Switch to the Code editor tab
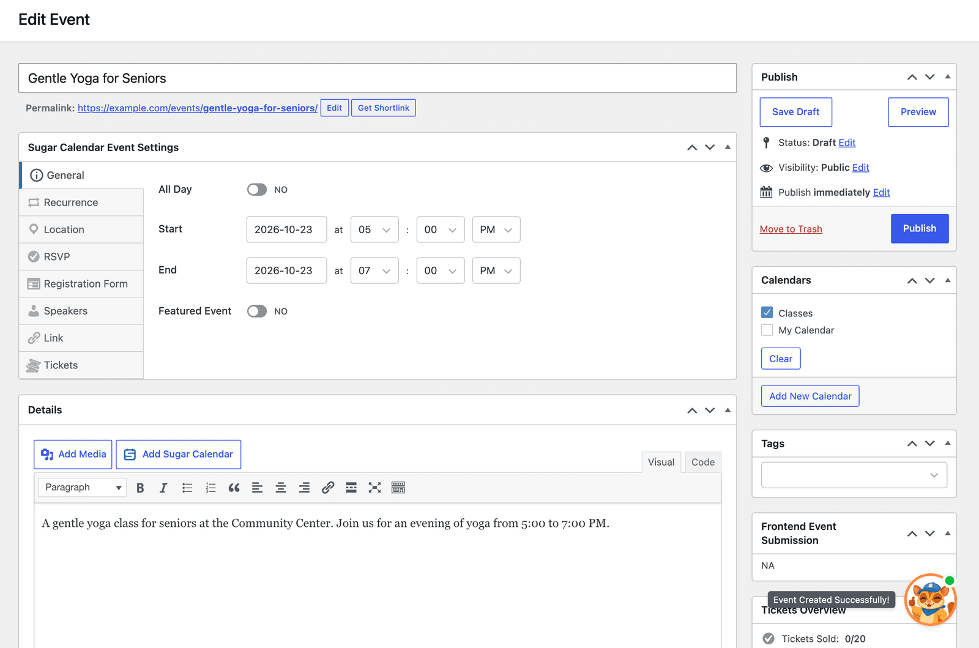This screenshot has width=979, height=648. click(703, 462)
